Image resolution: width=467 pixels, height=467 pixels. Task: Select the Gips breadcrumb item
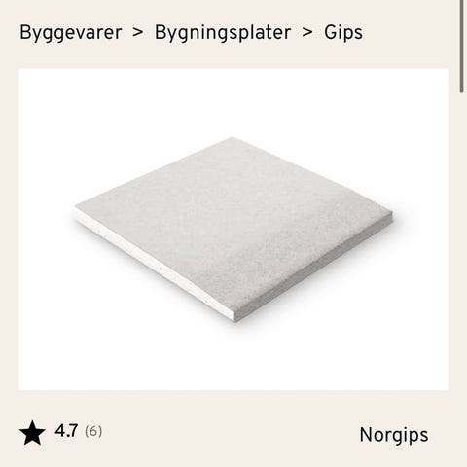[343, 33]
